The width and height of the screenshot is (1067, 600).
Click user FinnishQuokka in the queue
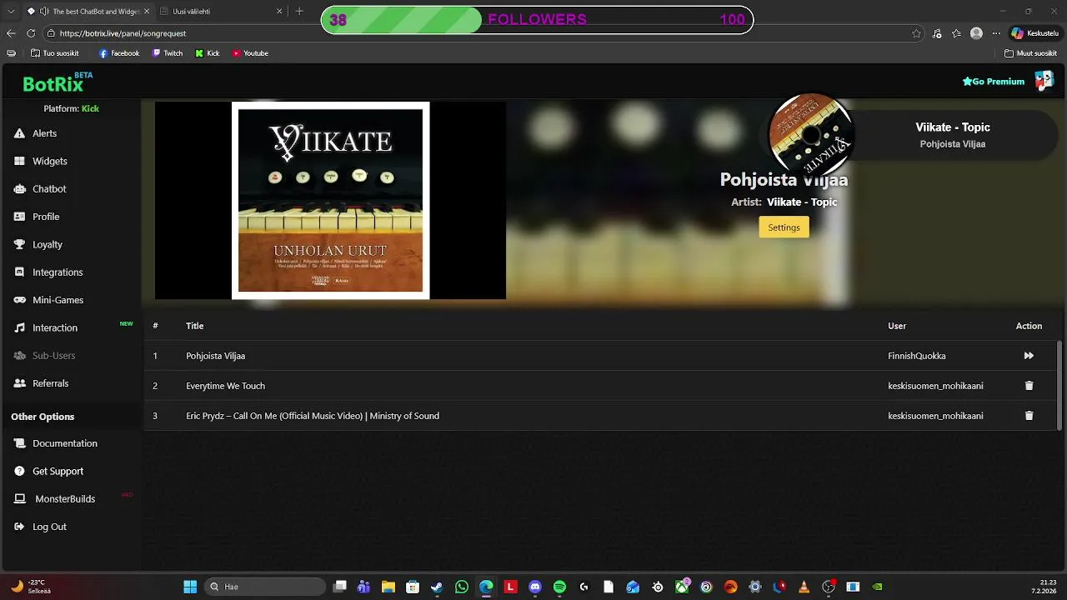pos(917,356)
